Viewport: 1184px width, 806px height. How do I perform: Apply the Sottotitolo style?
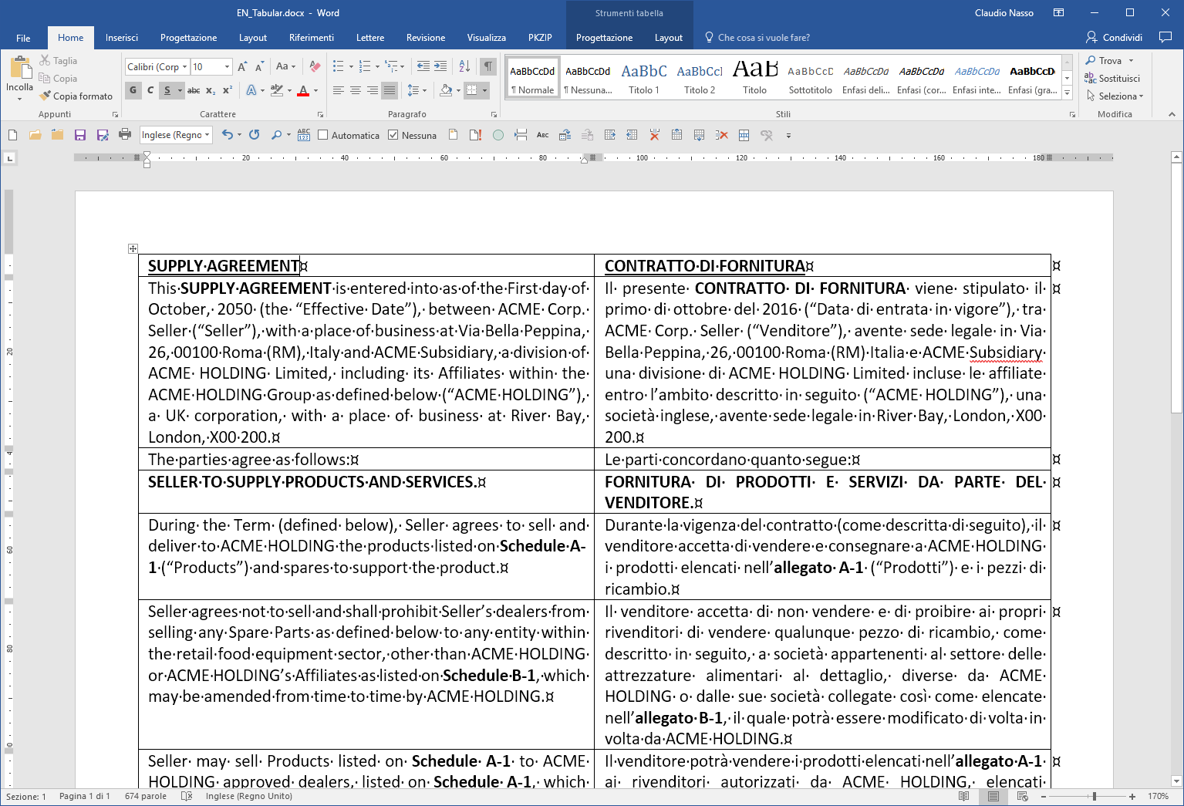[811, 77]
